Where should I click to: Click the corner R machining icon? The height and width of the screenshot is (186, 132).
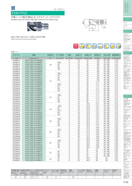pyautogui.click(x=106, y=46)
